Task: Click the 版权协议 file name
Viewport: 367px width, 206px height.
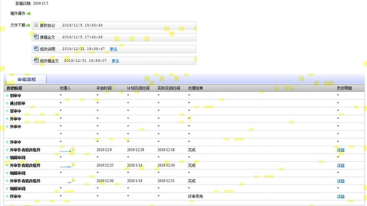Action: pos(48,26)
